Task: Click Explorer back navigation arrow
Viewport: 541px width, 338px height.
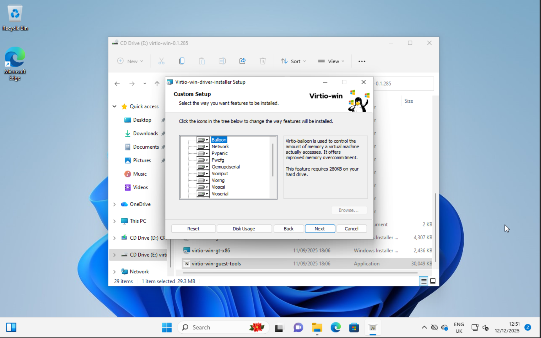Action: (117, 83)
